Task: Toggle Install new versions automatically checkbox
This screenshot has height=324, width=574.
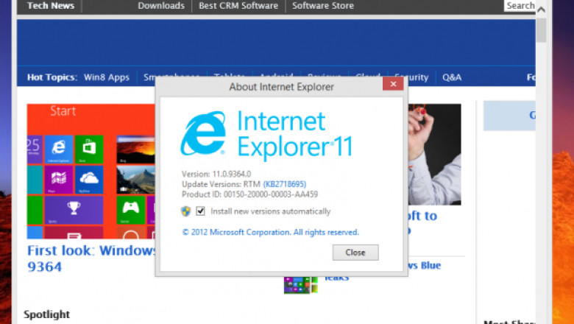Action: click(x=200, y=211)
